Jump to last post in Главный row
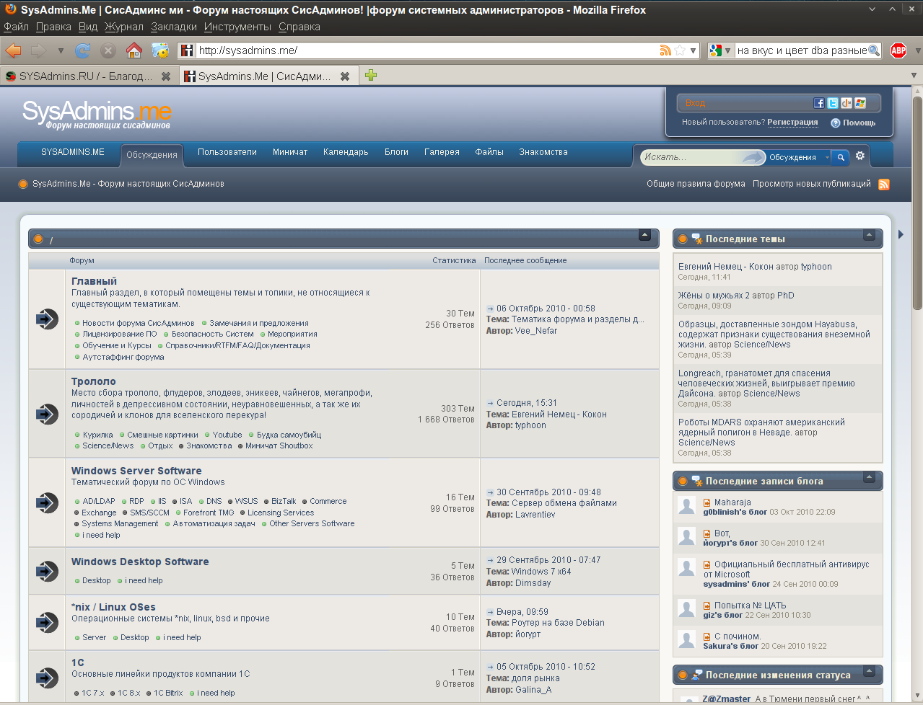This screenshot has width=923, height=705. point(491,309)
